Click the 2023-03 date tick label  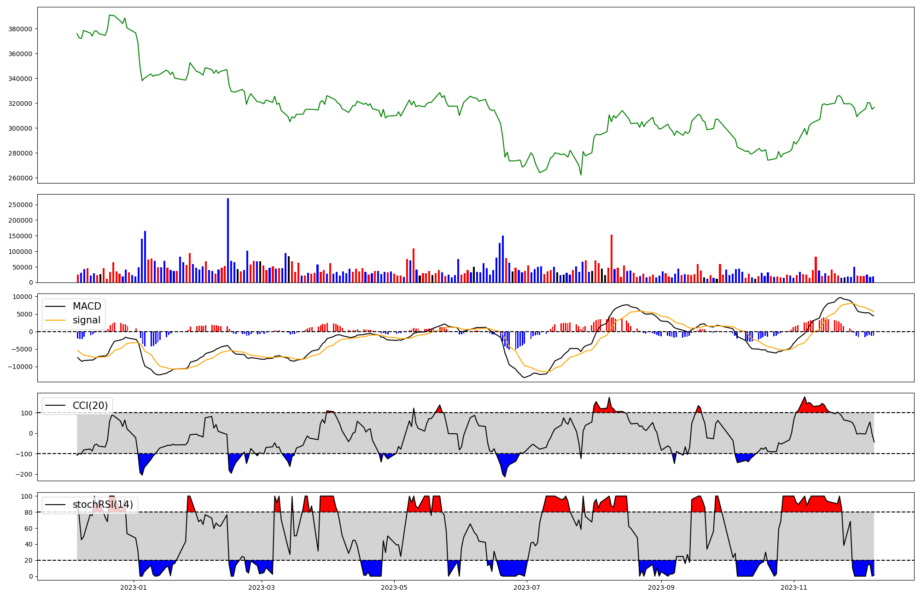click(262, 587)
